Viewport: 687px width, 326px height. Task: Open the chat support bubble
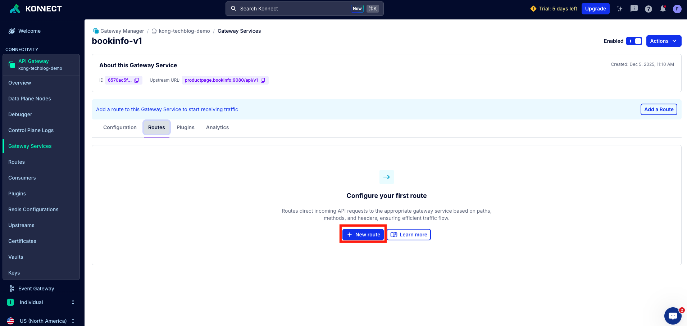pos(673,316)
